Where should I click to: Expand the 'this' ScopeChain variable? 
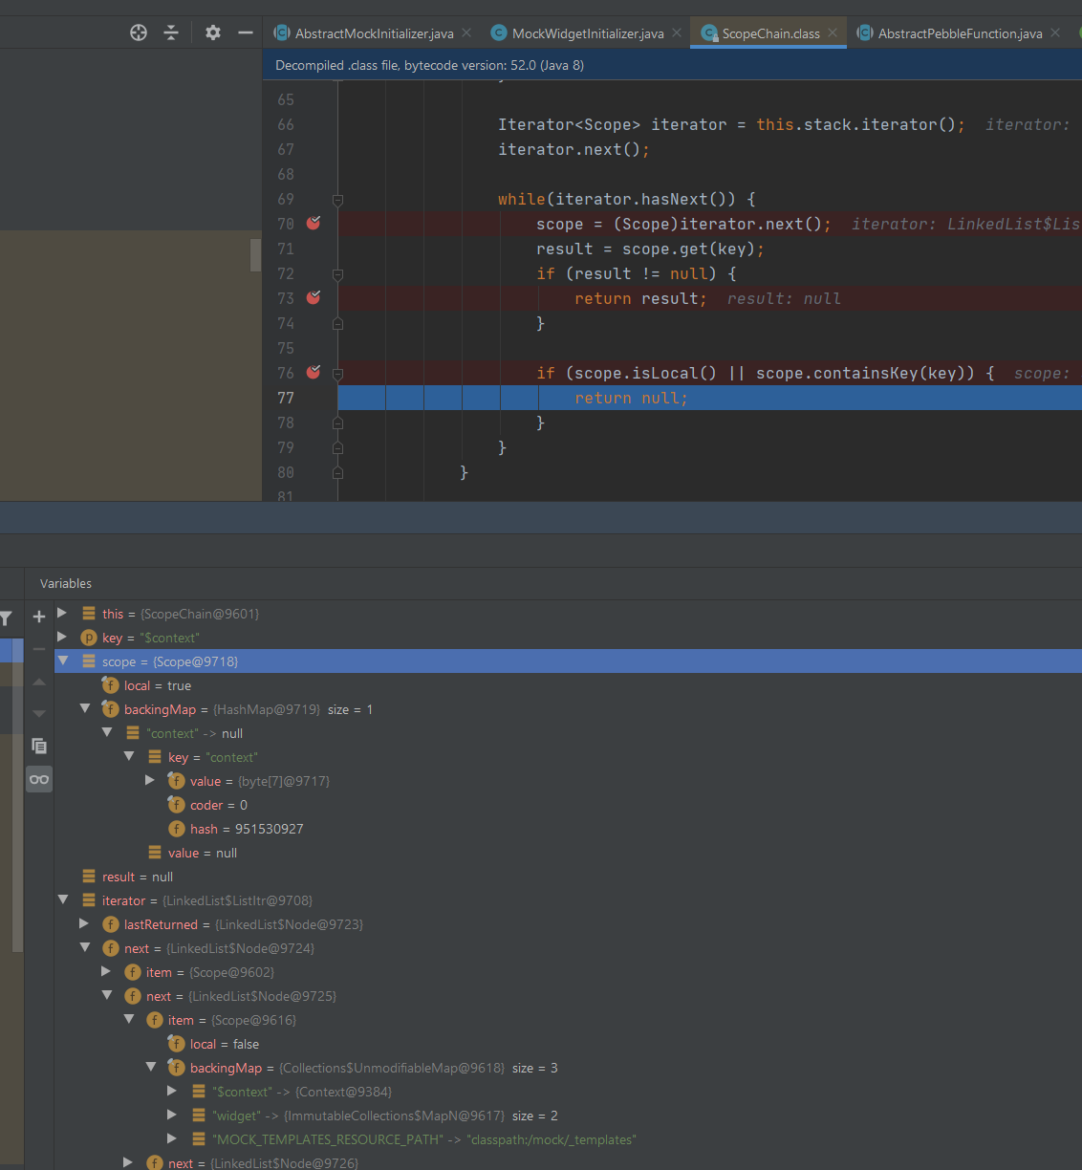[62, 613]
